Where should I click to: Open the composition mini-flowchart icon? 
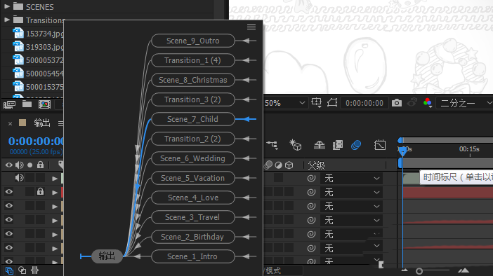272,145
